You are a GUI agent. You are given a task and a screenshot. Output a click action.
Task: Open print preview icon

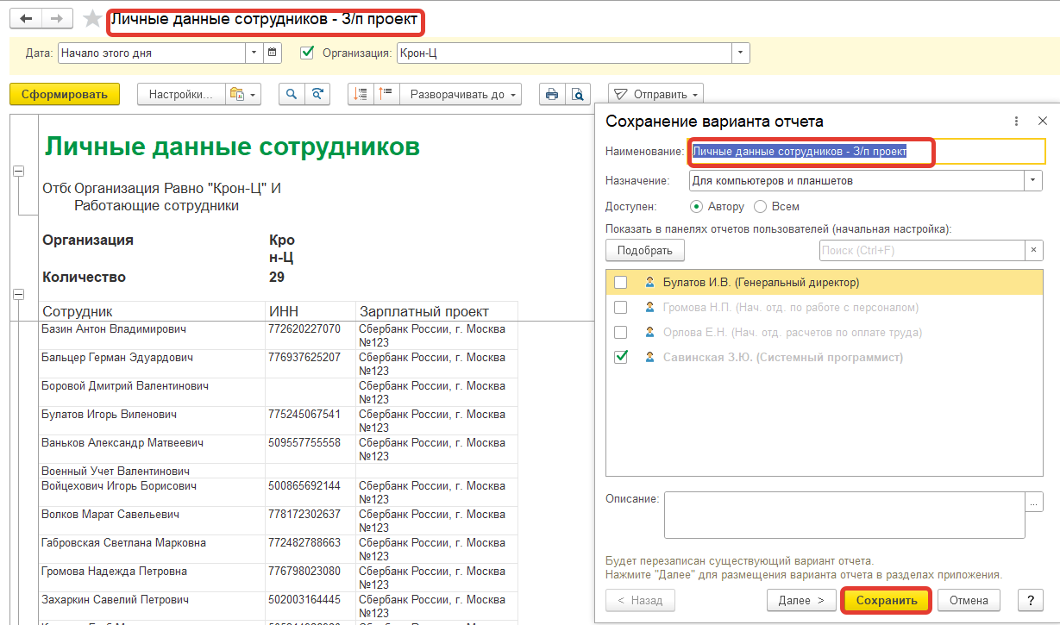(578, 95)
